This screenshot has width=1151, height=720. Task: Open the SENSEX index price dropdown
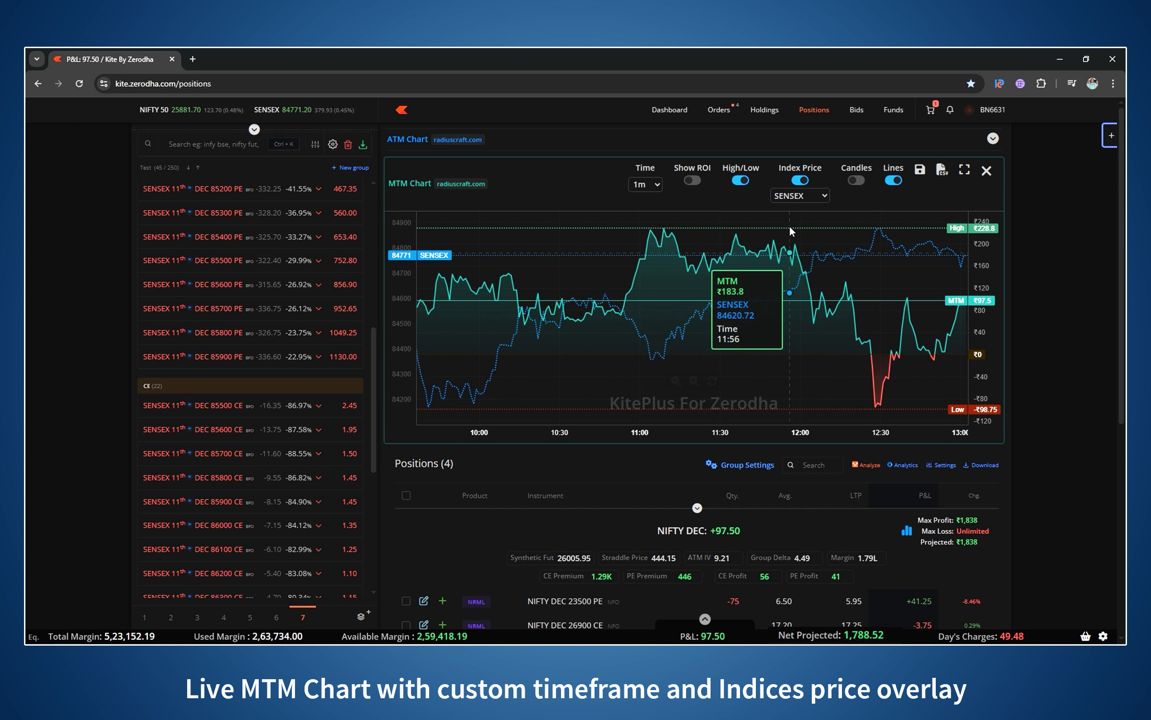pos(799,196)
